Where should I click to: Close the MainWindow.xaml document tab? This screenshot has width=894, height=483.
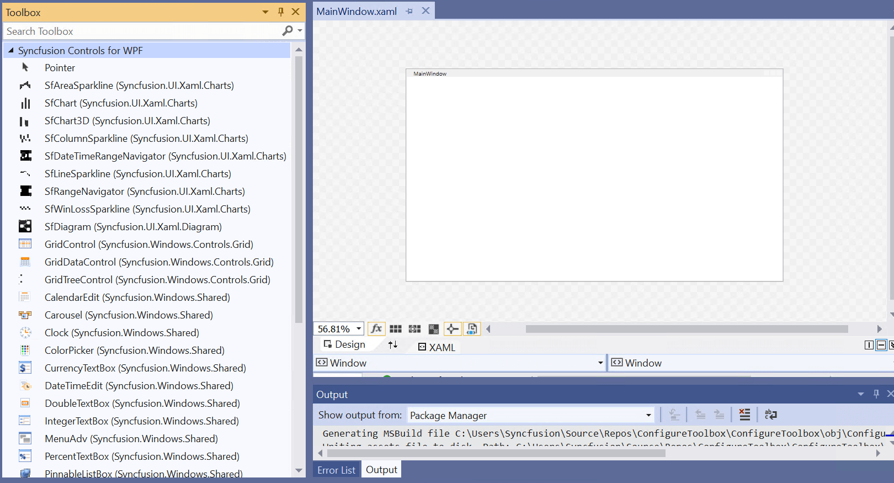coord(425,11)
